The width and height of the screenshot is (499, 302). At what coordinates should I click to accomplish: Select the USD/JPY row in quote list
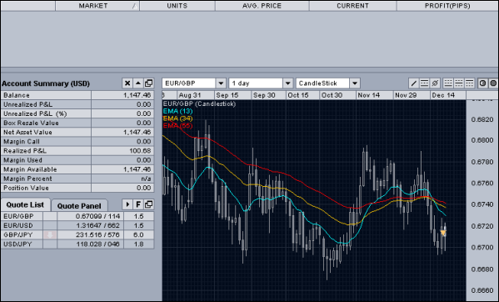tap(77, 244)
